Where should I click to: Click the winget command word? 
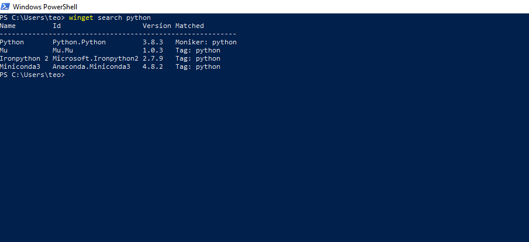click(x=81, y=18)
